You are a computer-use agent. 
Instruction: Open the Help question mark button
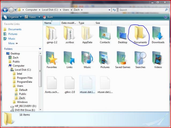[166, 17]
